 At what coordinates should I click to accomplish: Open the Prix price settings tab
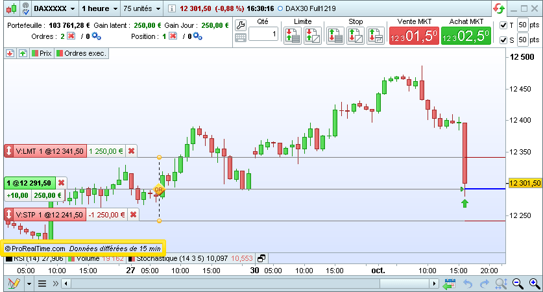[x=42, y=53]
